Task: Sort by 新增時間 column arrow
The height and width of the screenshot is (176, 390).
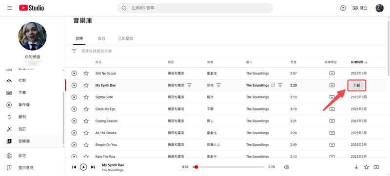Action: [366, 62]
